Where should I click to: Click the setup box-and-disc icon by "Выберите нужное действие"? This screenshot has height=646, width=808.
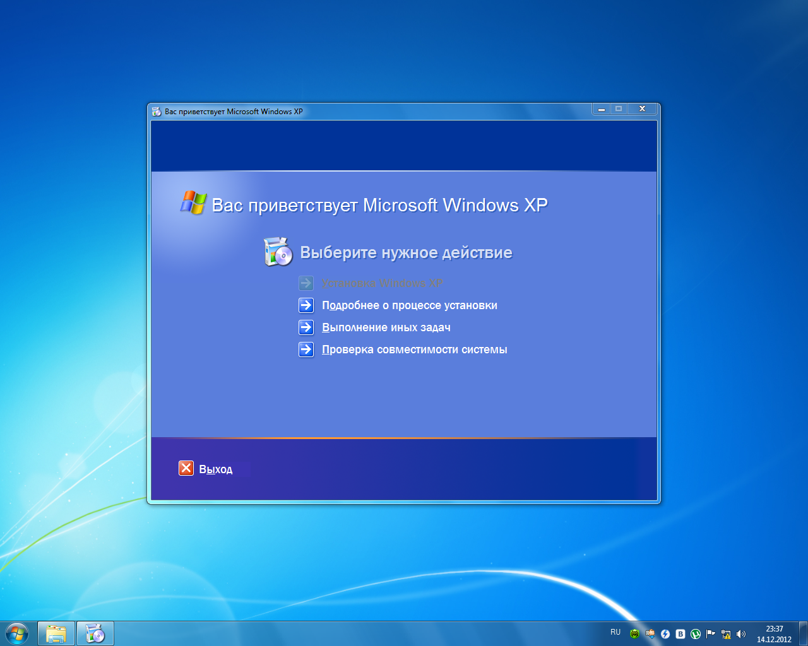click(x=278, y=252)
